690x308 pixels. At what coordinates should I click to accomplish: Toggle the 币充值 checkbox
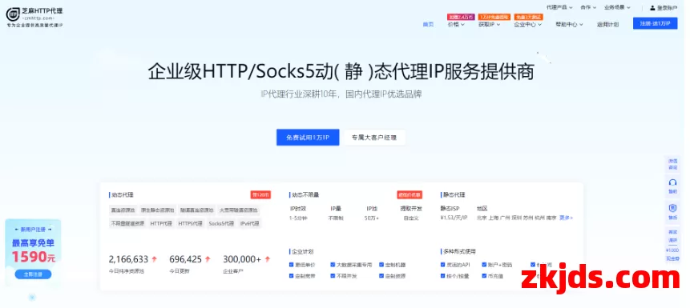click(x=484, y=276)
